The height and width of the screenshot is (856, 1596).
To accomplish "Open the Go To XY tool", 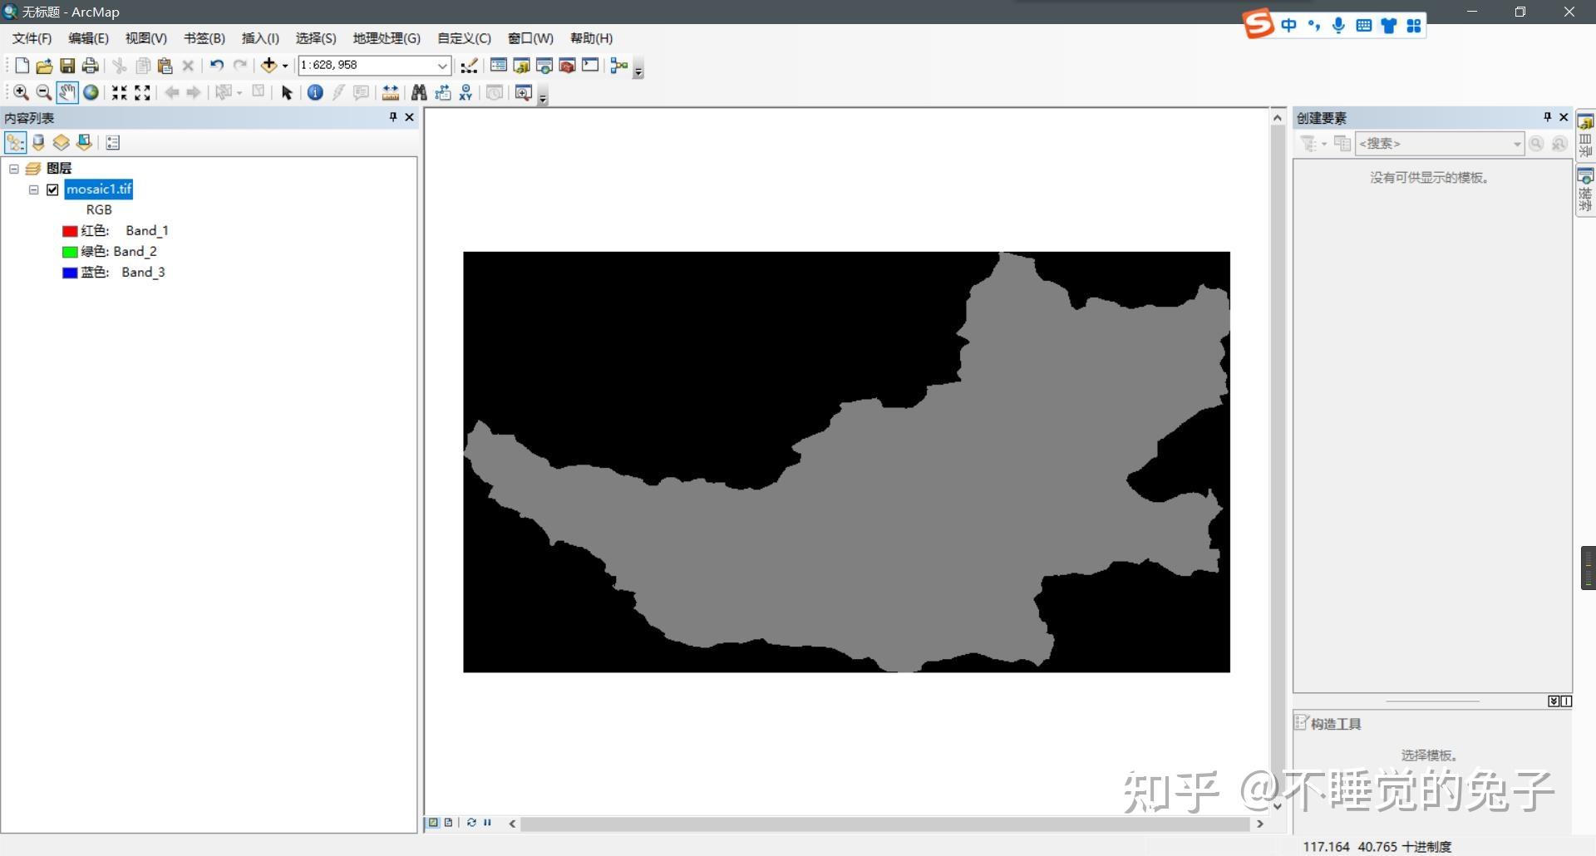I will coord(465,92).
